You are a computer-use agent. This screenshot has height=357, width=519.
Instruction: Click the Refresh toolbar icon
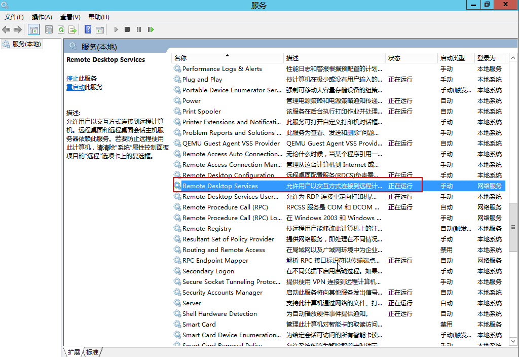pyautogui.click(x=61, y=30)
